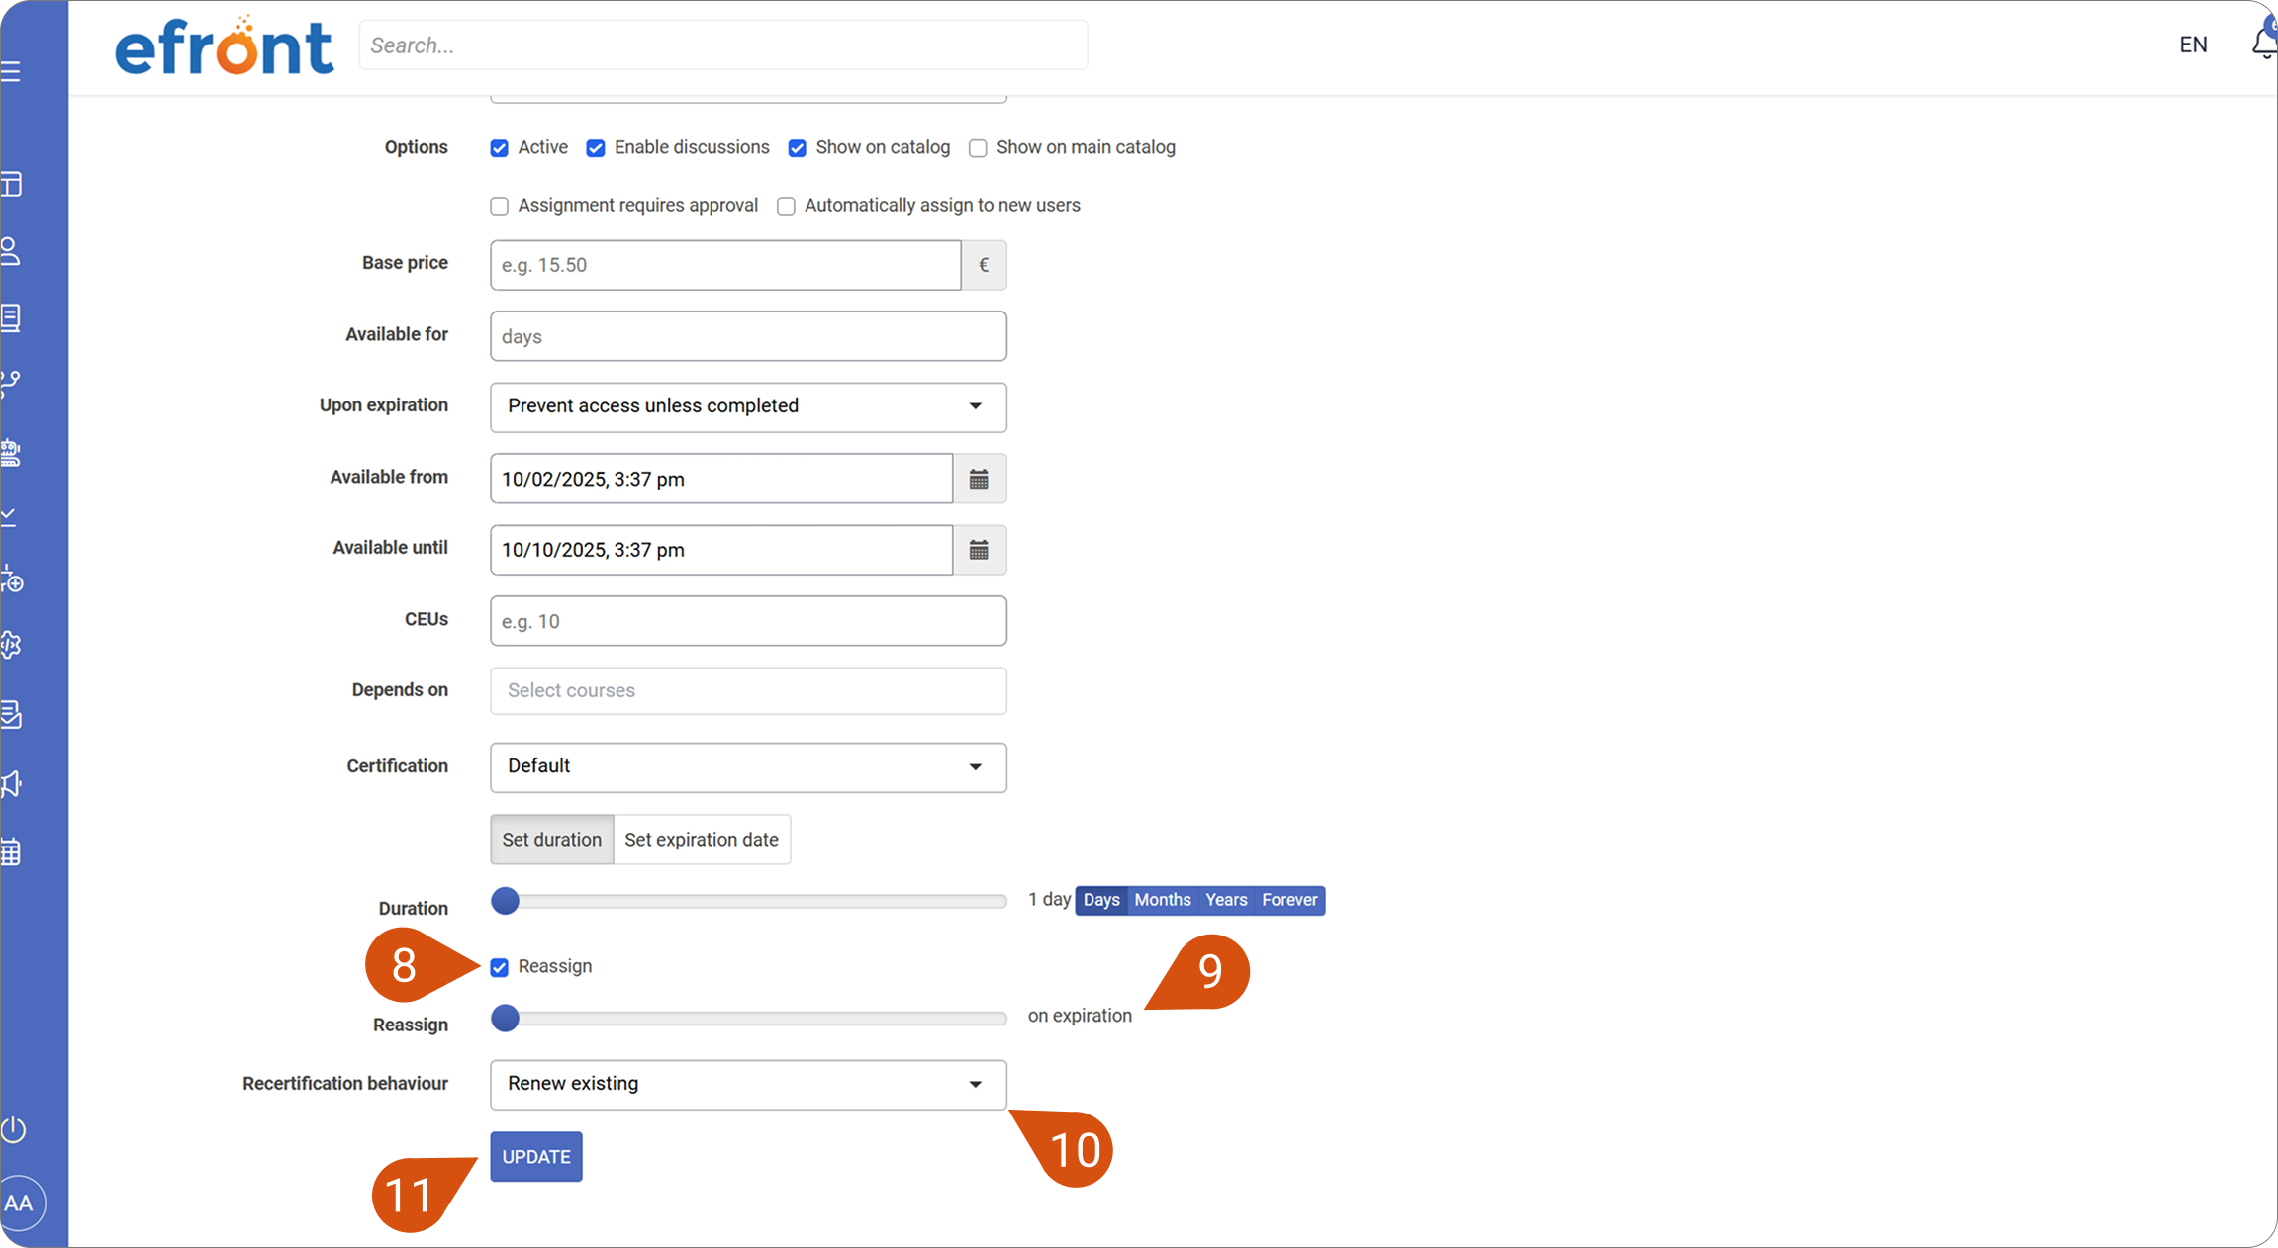Click the users icon in sidebar
Screen dimensions: 2278x1248
[11, 251]
